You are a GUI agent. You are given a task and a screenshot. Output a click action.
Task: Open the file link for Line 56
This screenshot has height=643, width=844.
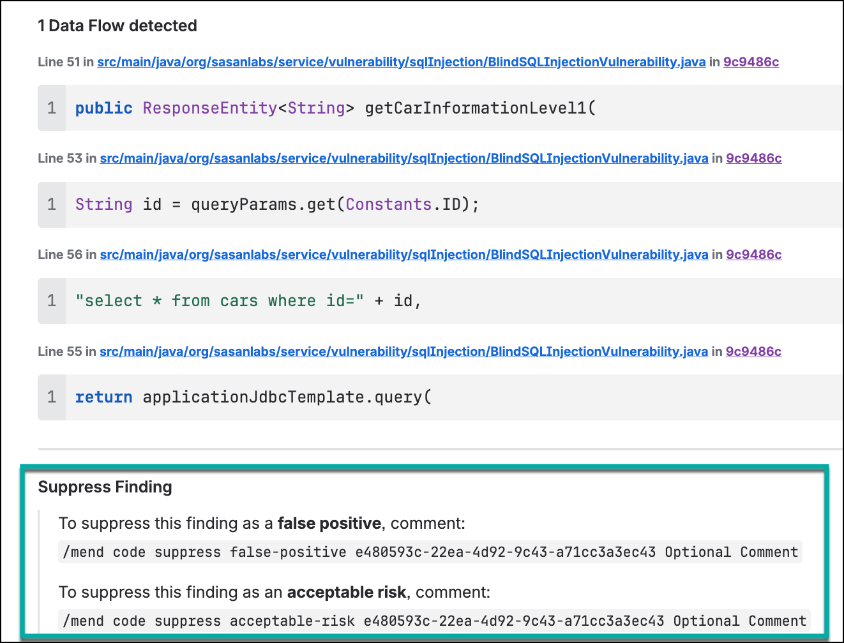pos(403,255)
